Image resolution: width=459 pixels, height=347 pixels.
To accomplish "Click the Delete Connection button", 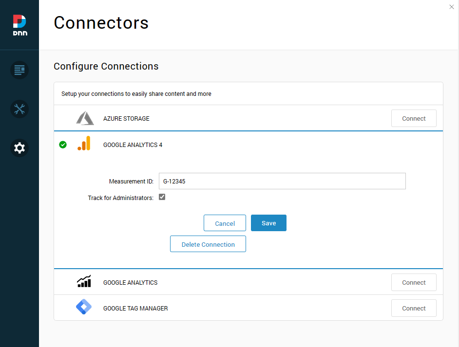I will [208, 244].
